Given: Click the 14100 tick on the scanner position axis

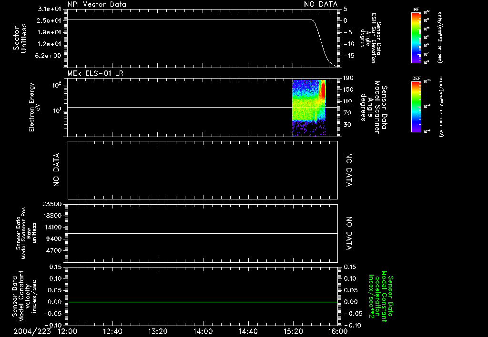Looking at the screenshot, I should pyautogui.click(x=52, y=227).
